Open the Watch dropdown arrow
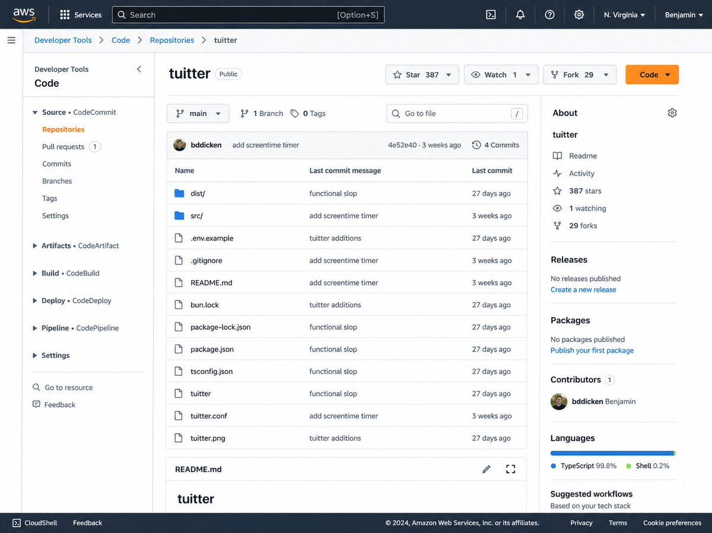This screenshot has width=712, height=533. click(528, 75)
